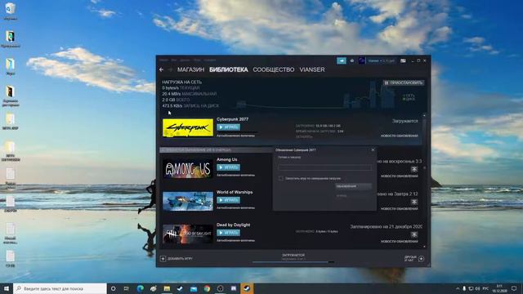523x294 pixels.
Task: Click the World of Warships thumbnail
Action: click(188, 201)
